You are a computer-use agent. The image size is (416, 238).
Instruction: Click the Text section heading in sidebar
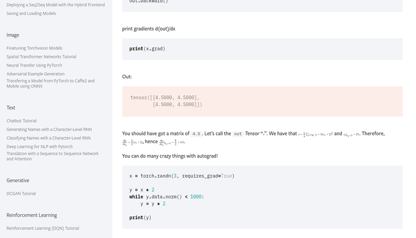[11, 108]
